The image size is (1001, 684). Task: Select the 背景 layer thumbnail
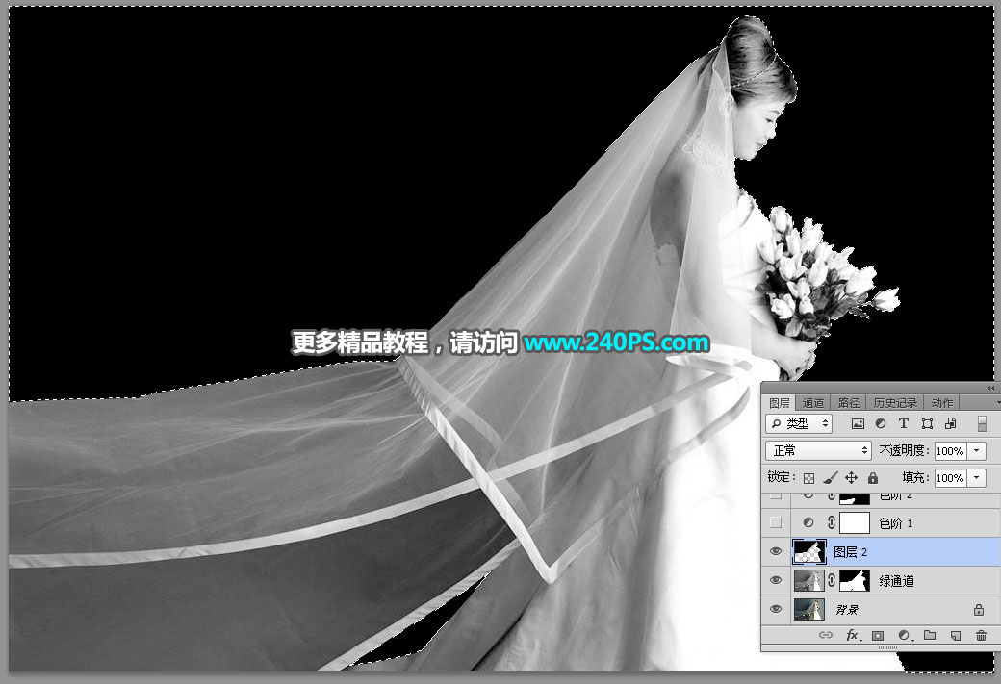click(x=808, y=609)
